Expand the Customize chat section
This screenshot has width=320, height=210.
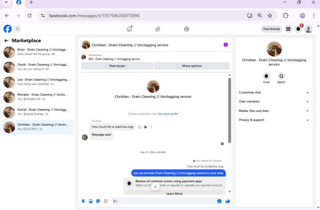point(274,92)
